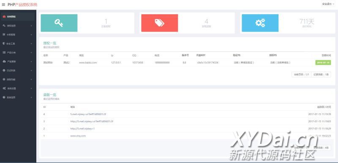This screenshot has width=338, height=163.
Task: Toggle the hamburger menu beside PHP title
Action: tap(3, 5)
